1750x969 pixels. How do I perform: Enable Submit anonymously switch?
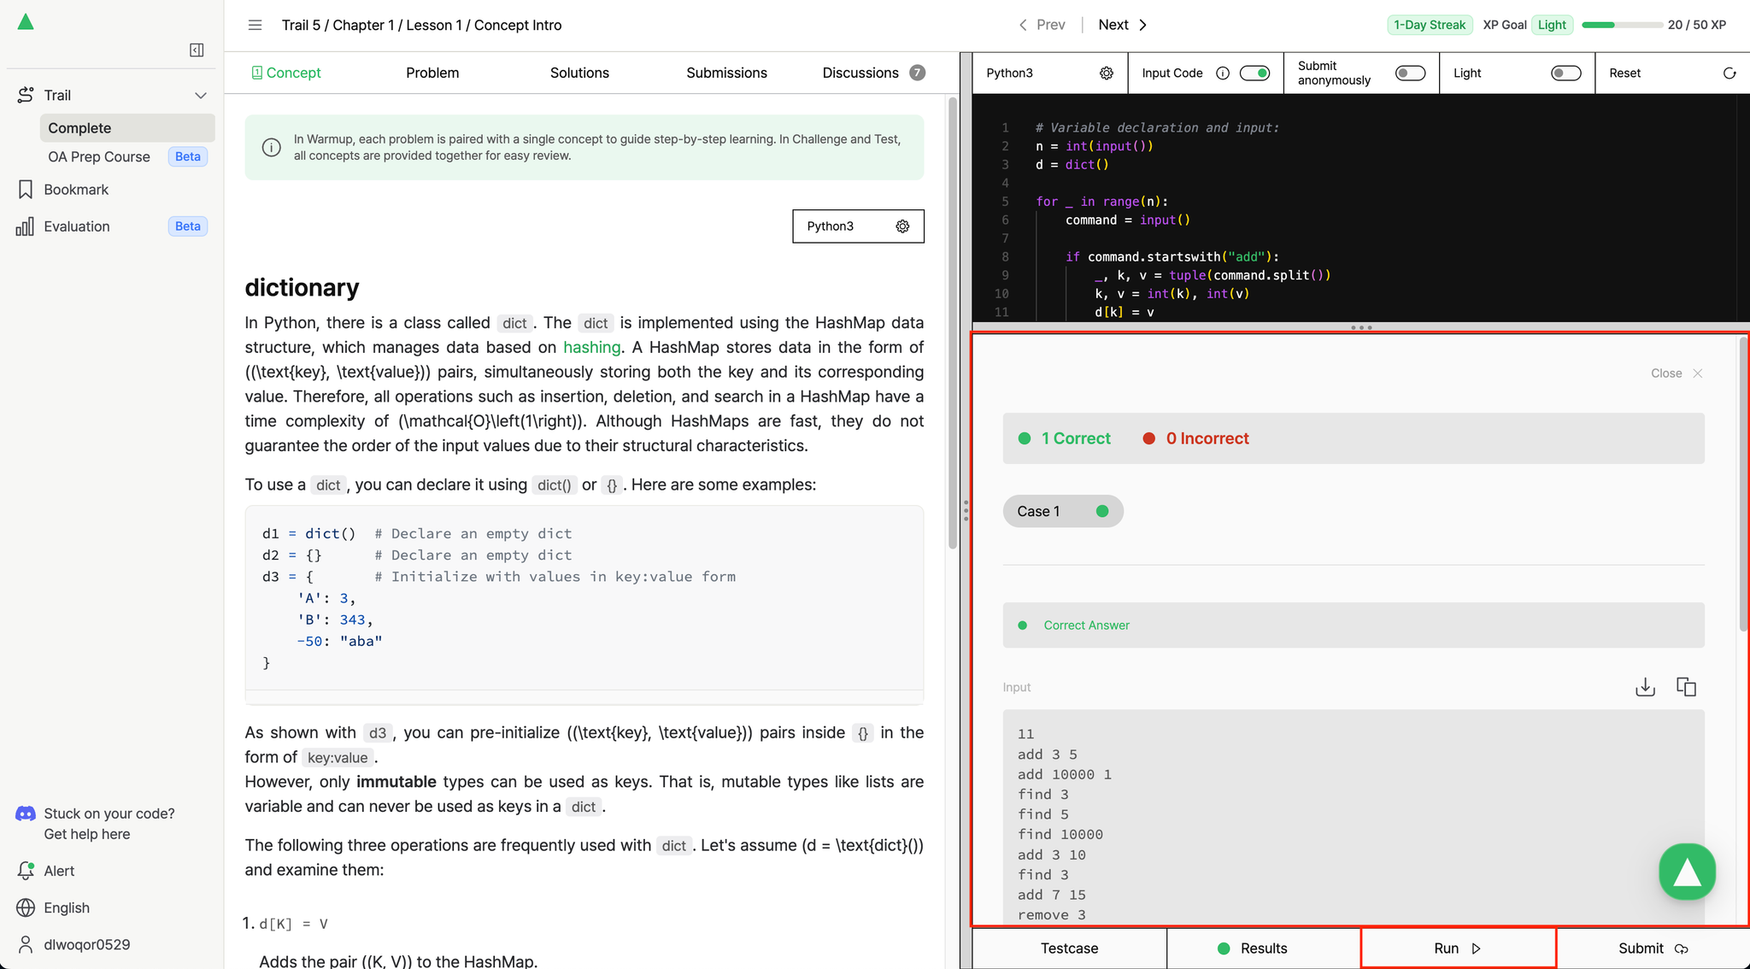coord(1411,73)
